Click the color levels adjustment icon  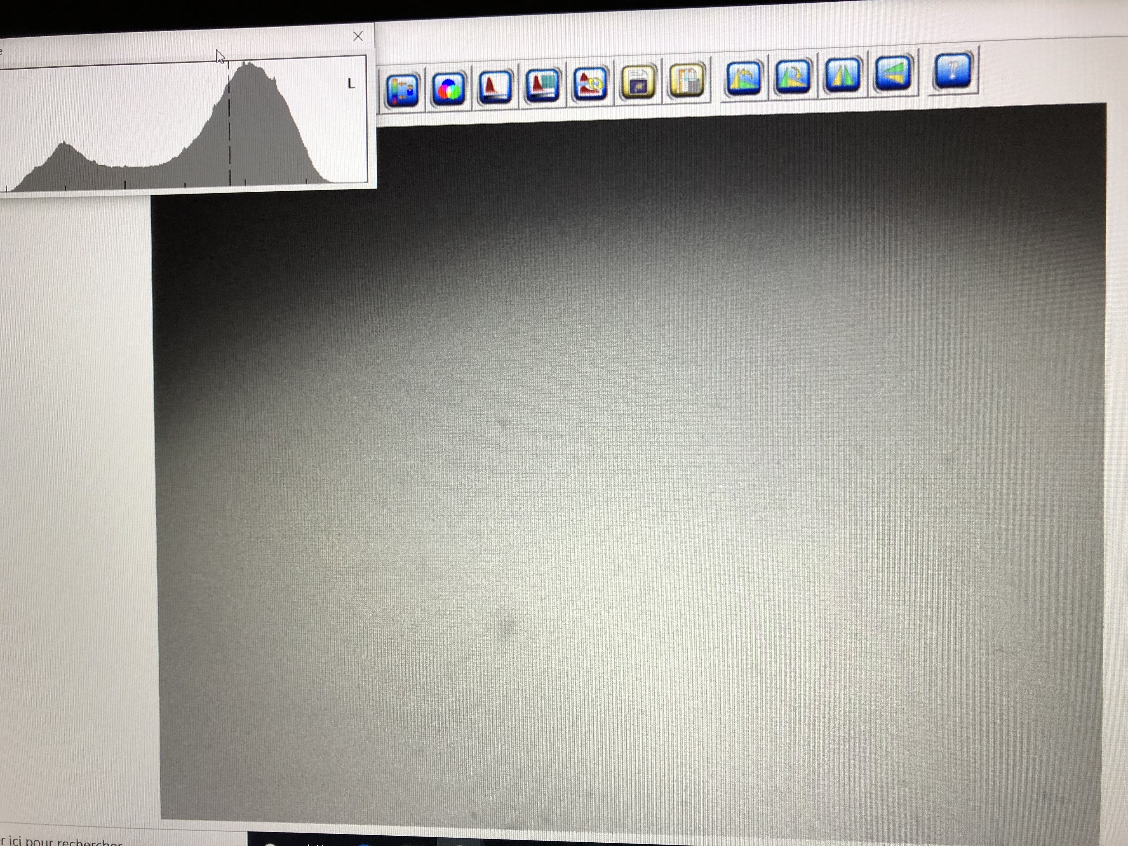(402, 91)
